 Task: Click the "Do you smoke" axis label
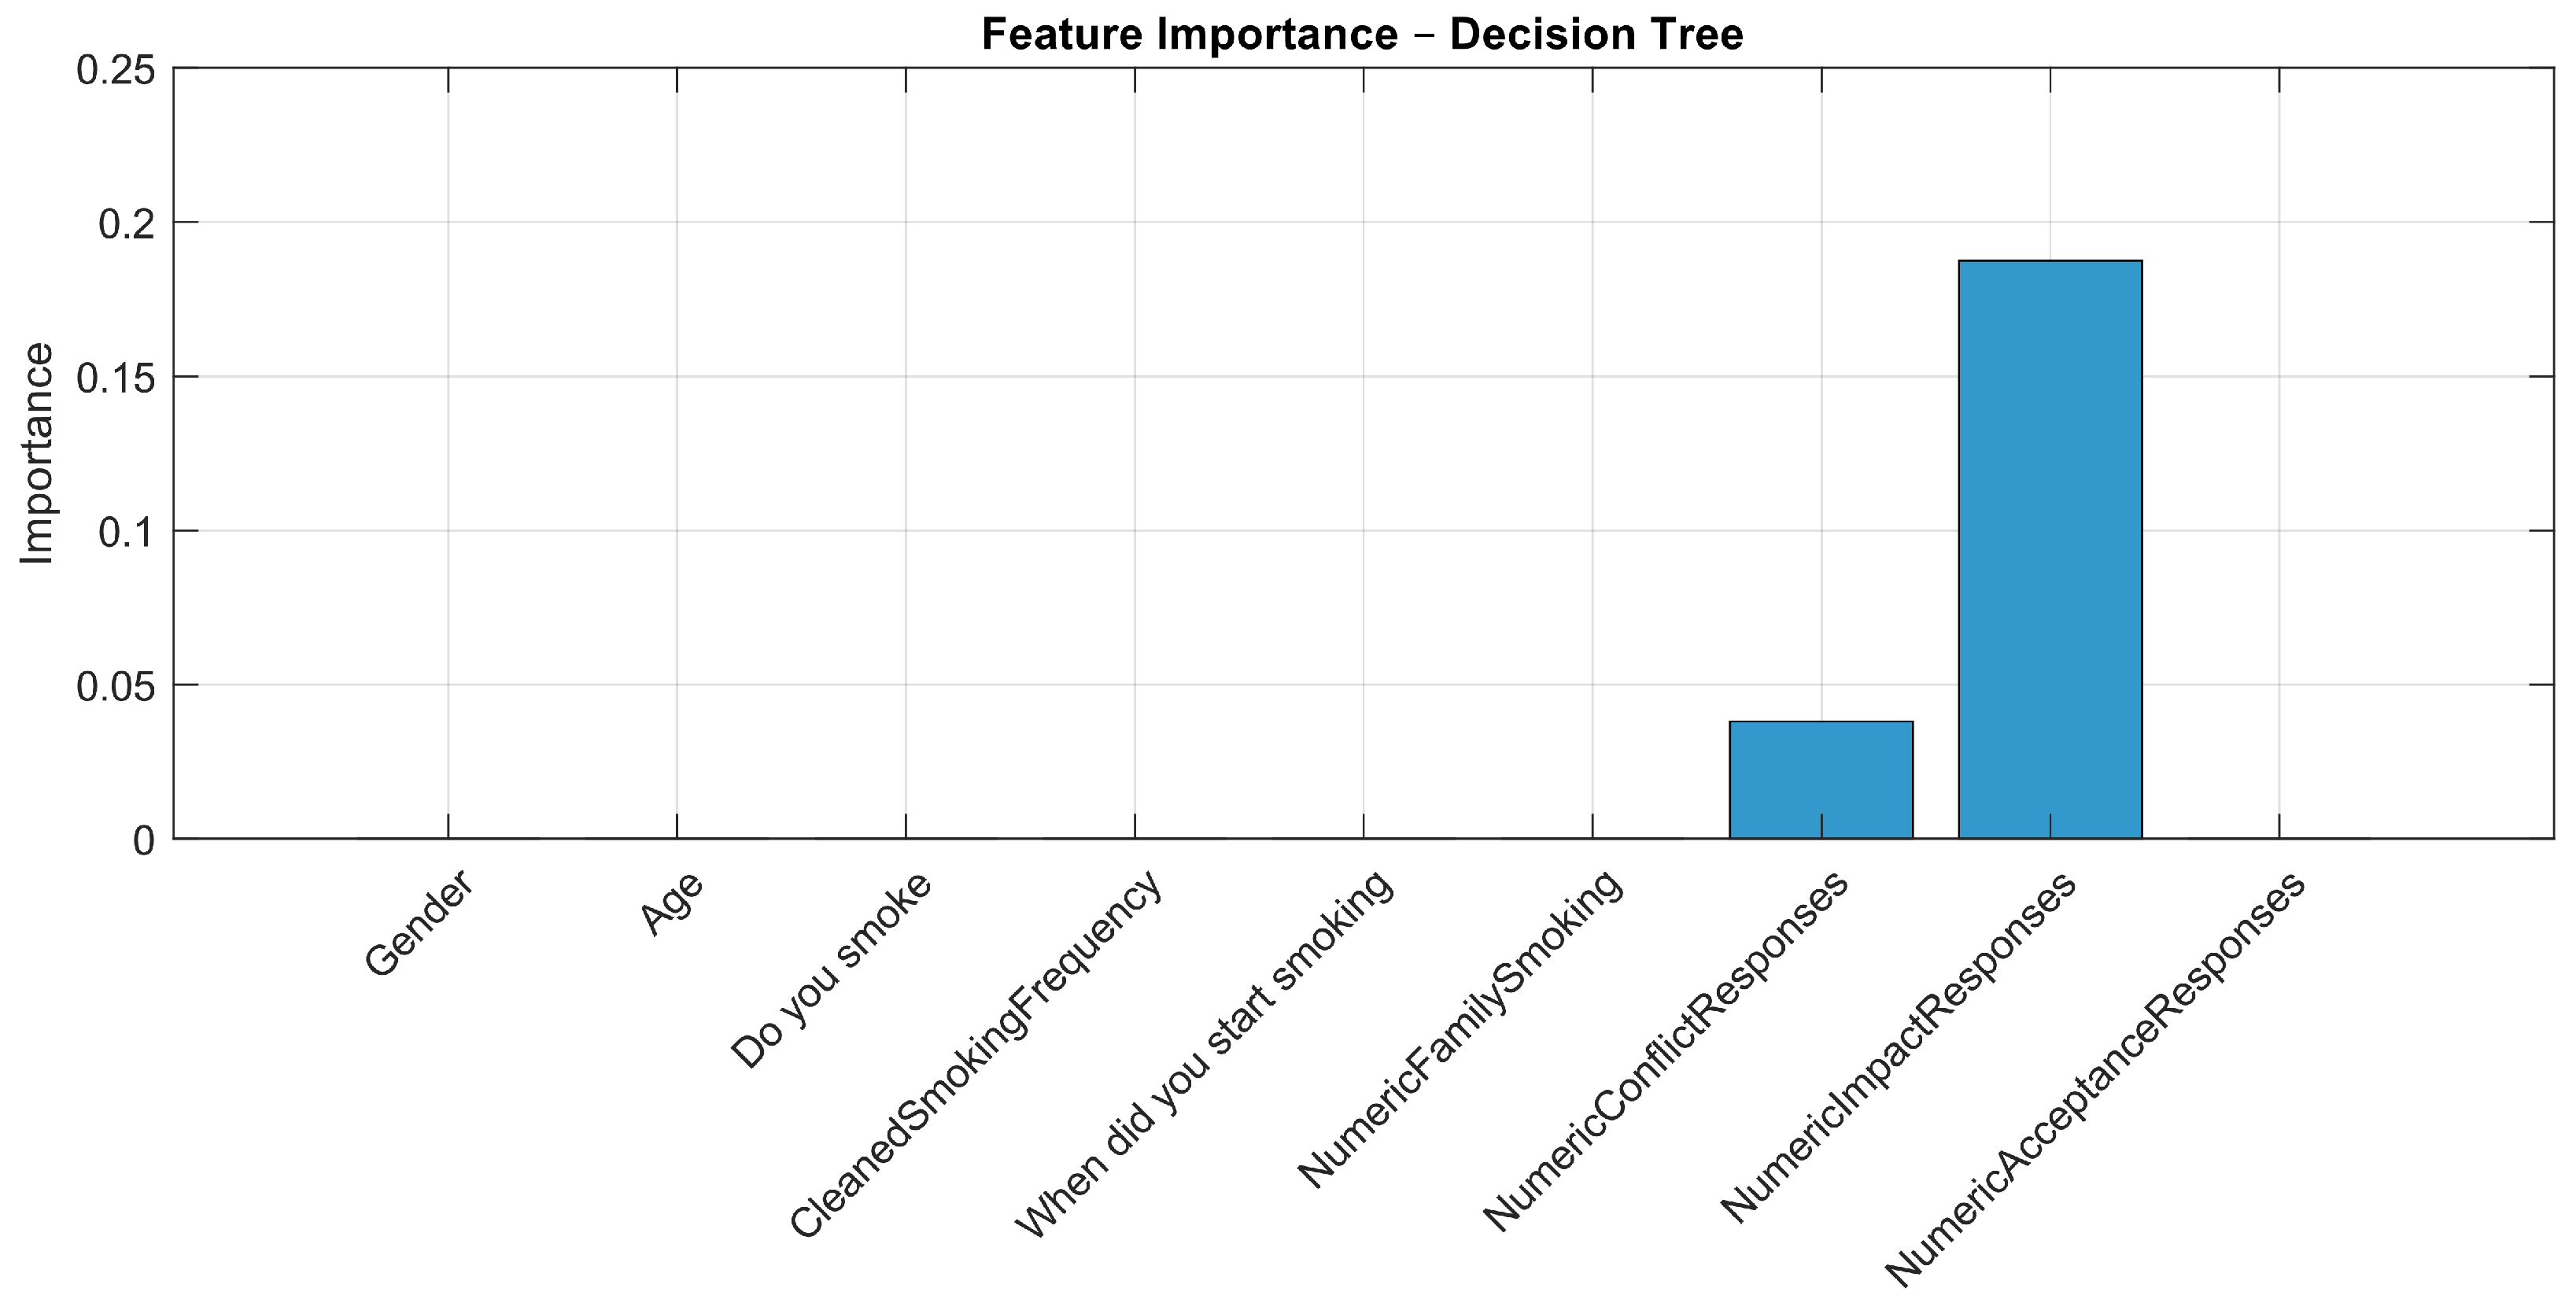tap(831, 969)
